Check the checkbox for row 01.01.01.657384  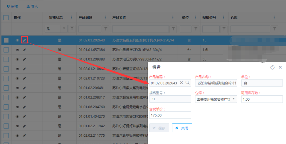tap(6, 50)
